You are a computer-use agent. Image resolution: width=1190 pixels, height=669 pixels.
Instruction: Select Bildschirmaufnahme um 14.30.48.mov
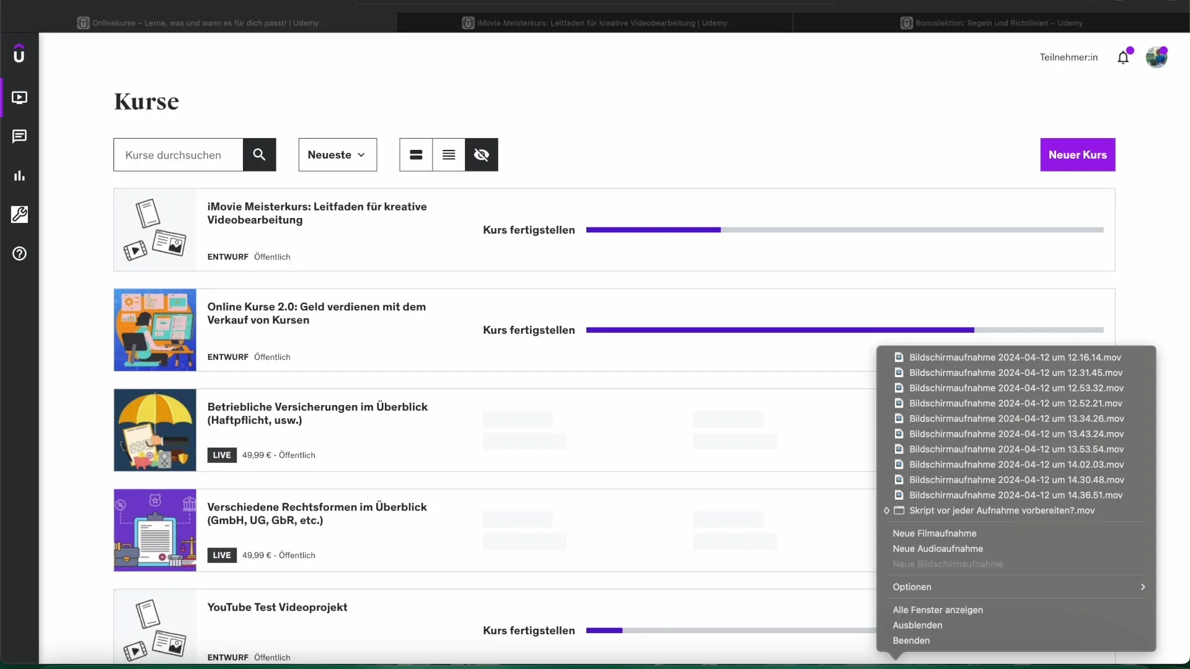click(1016, 480)
